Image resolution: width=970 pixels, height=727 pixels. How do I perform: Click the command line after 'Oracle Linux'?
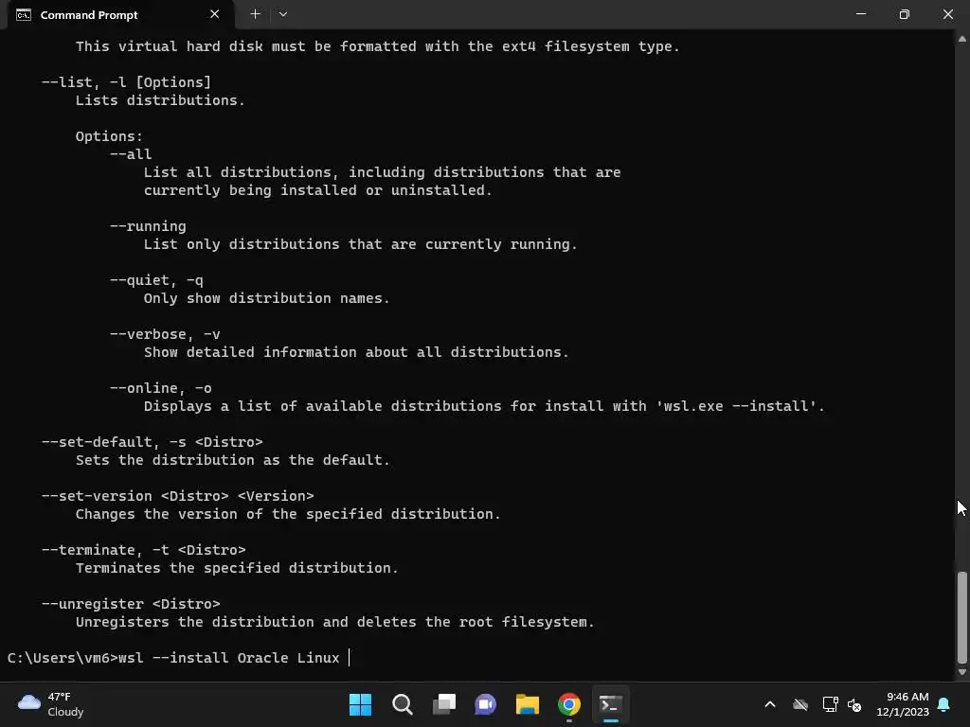[x=350, y=658]
